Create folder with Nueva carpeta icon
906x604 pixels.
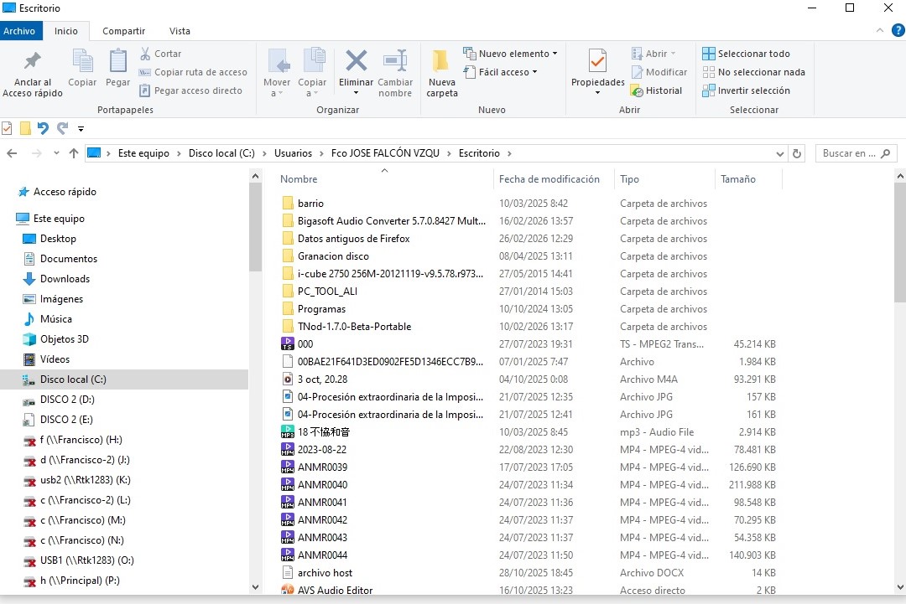pyautogui.click(x=441, y=60)
